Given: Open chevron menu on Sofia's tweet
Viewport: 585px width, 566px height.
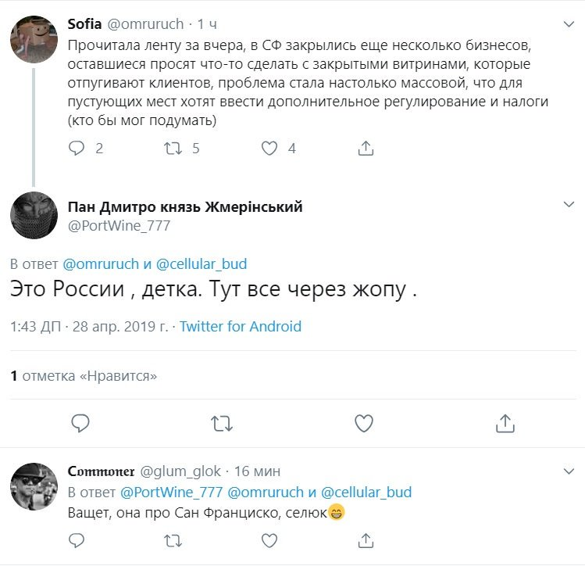Looking at the screenshot, I should pos(569,23).
